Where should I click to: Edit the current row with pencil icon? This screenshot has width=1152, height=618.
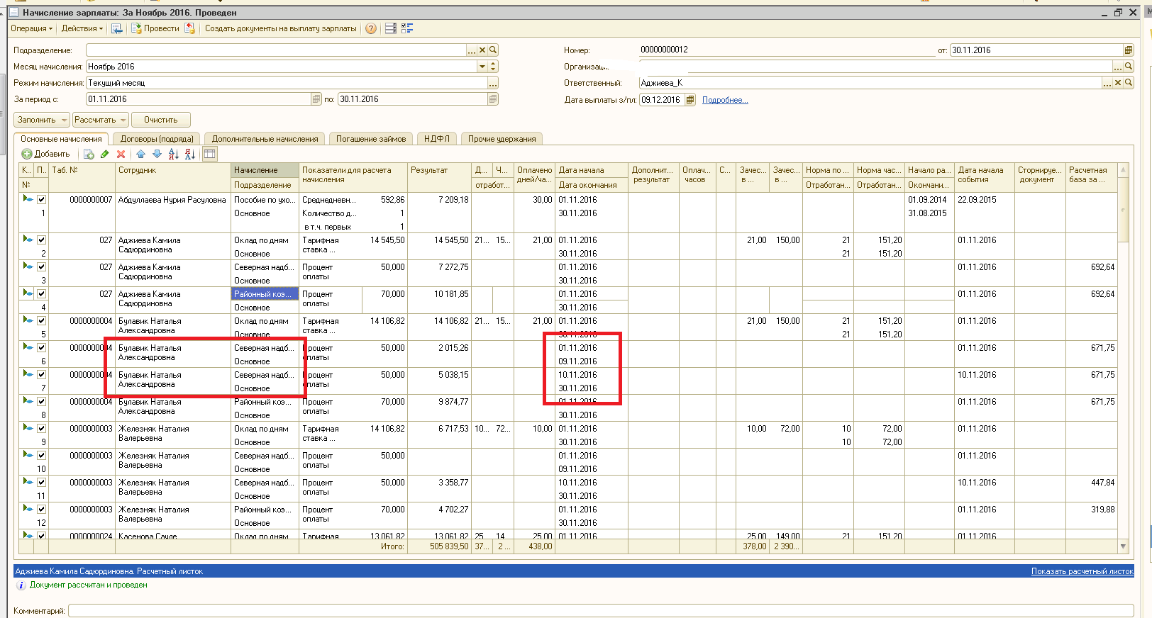(x=105, y=154)
